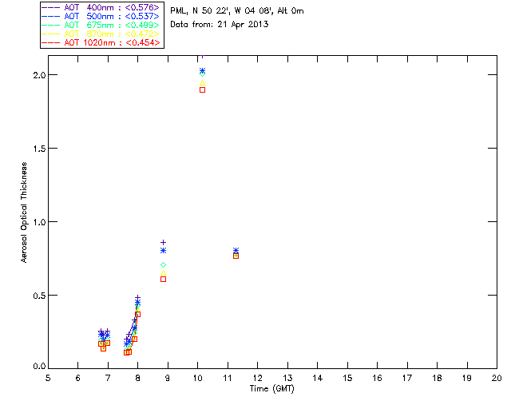Click the AOT 500nm legend entry
The image size is (511, 409).
point(101,16)
